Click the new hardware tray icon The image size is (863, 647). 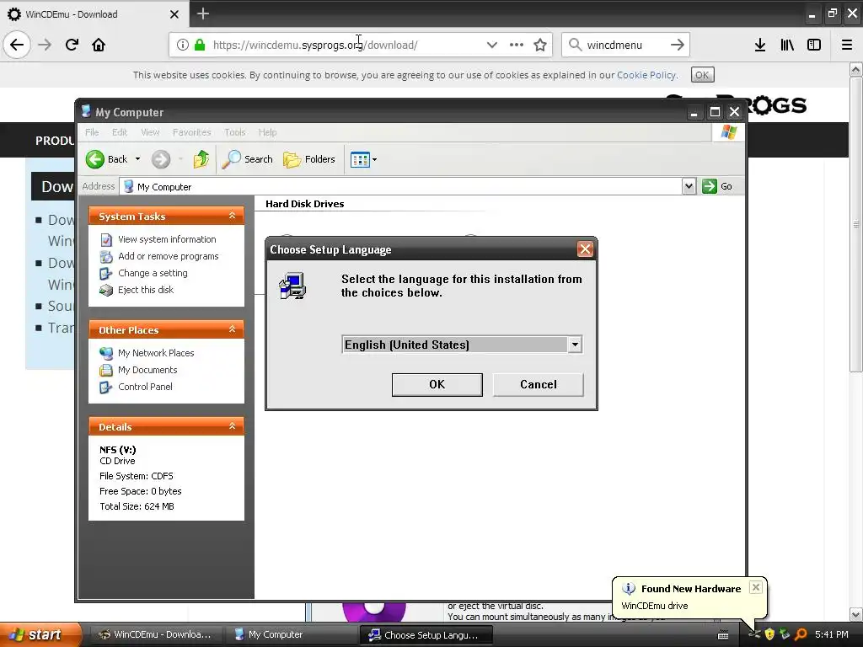point(754,634)
